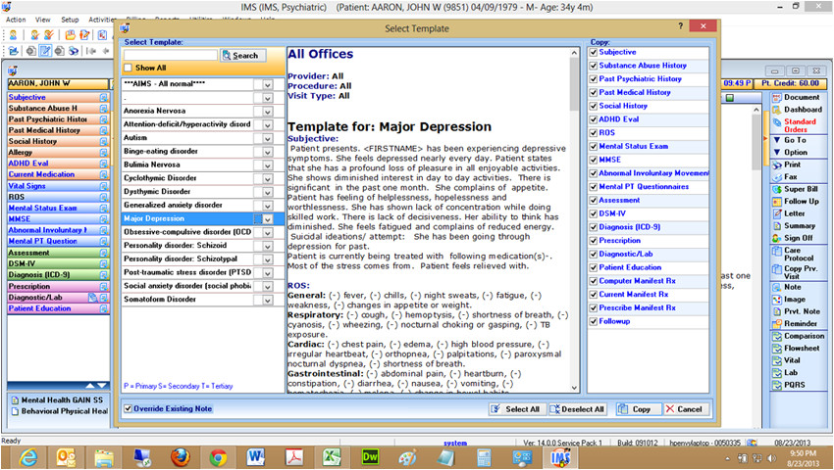Toggle the Show All checkbox
The height and width of the screenshot is (470, 834).
[129, 68]
